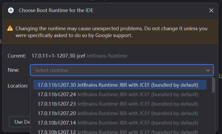Close the Choose Boot Runtime dialog

point(211,11)
